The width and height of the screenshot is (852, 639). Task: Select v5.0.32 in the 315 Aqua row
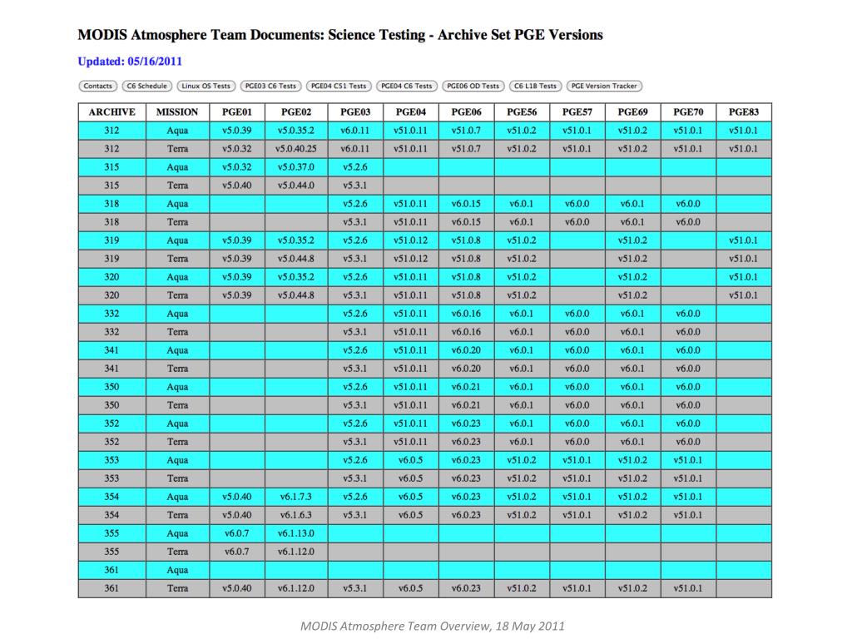[237, 166]
